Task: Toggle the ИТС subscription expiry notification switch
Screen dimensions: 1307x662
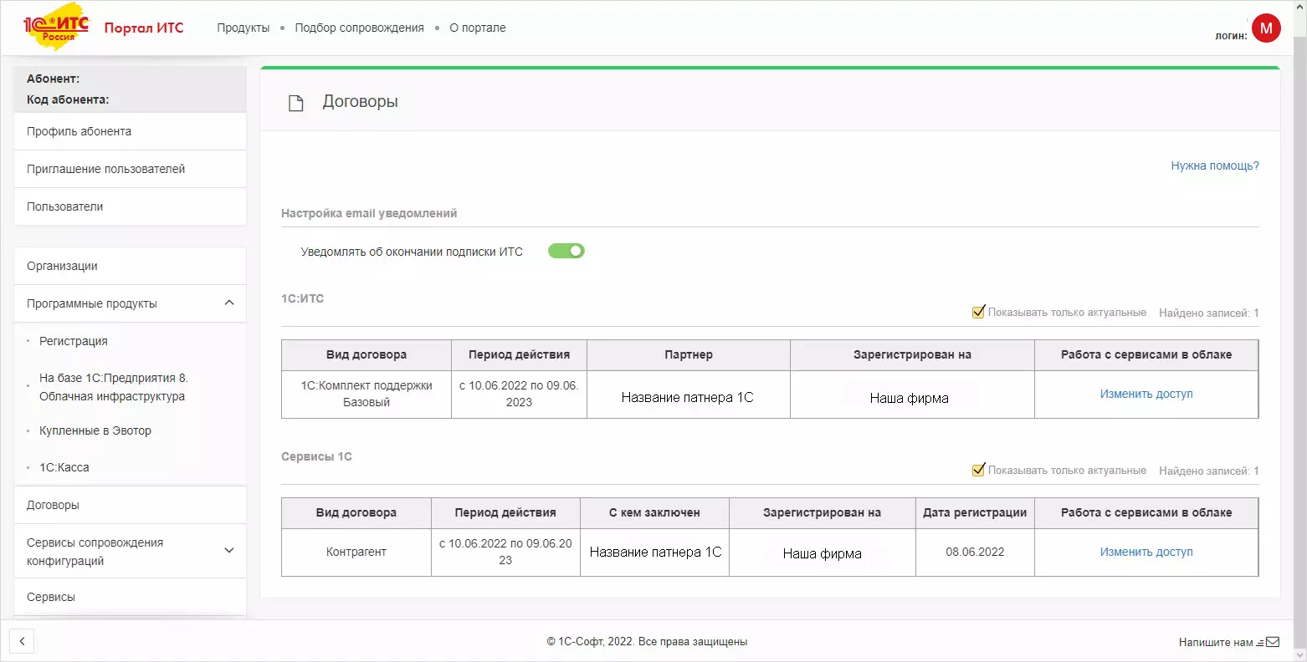Action: pyautogui.click(x=566, y=251)
